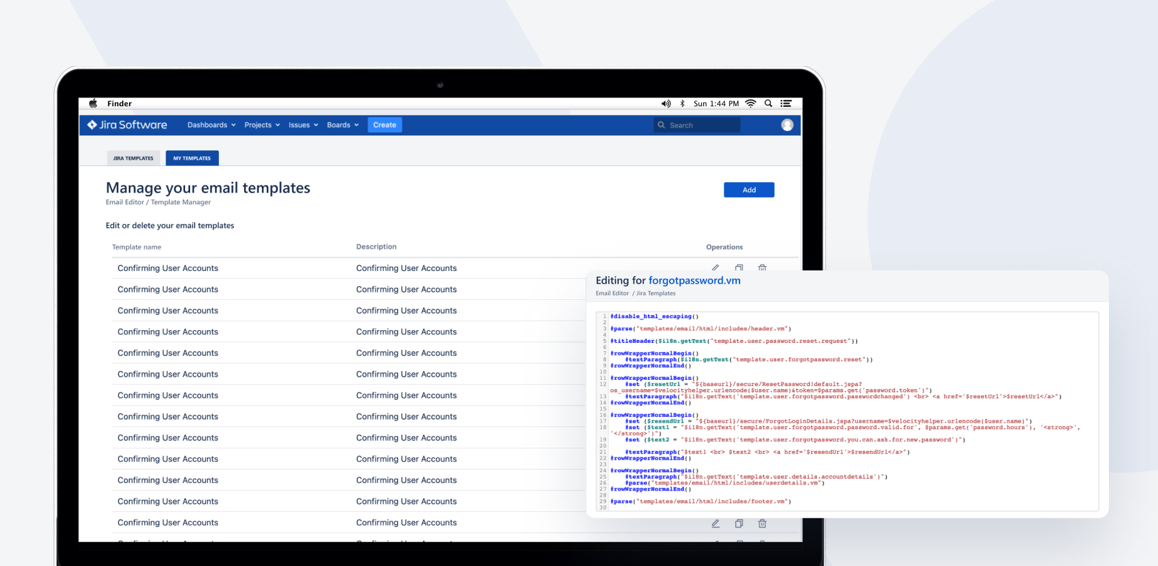Click the duplicate icon in the Operations column

pyautogui.click(x=739, y=267)
